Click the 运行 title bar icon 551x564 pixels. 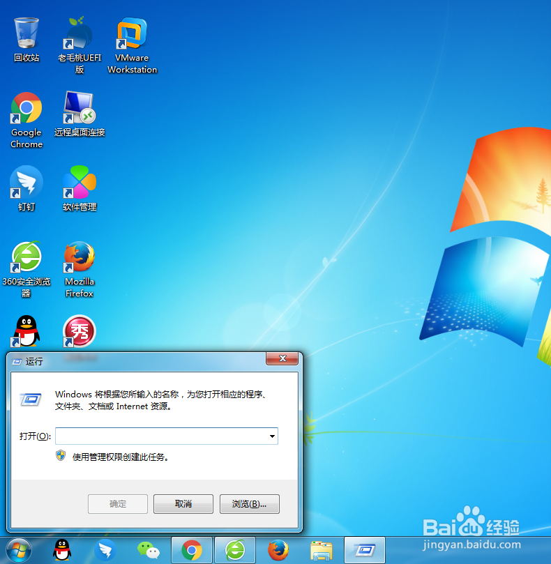tap(17, 362)
